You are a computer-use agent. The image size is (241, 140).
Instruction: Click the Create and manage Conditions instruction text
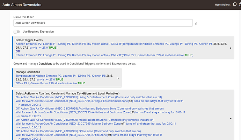click(x=75, y=64)
